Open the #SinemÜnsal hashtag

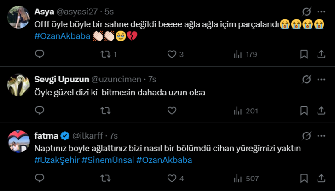(108, 160)
